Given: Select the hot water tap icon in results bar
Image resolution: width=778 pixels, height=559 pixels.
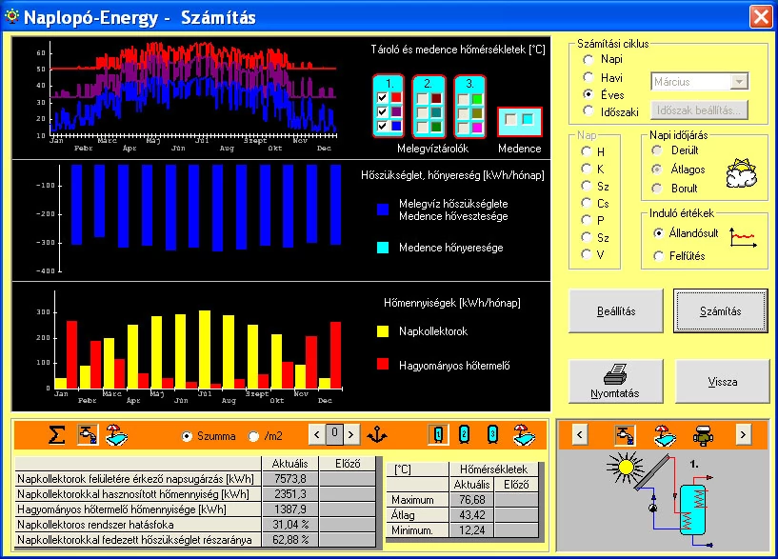Looking at the screenshot, I should 88,435.
